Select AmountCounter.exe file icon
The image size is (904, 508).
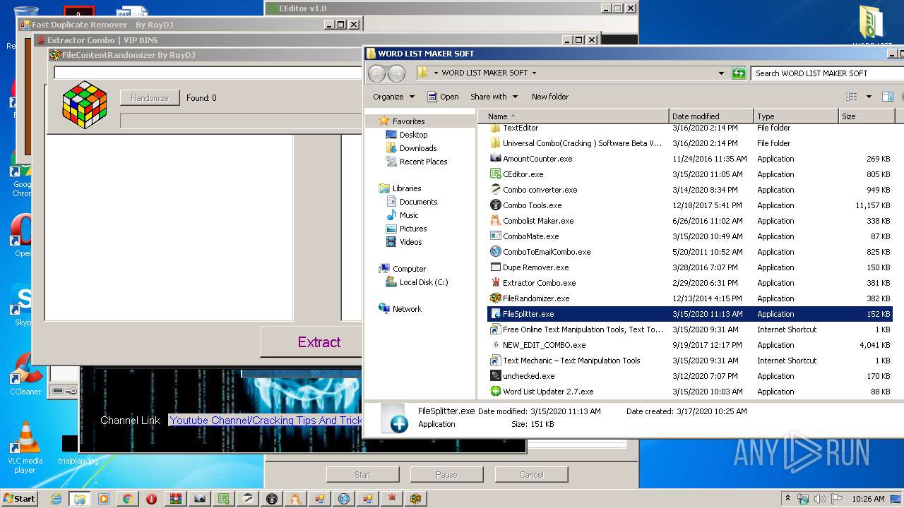(x=495, y=159)
